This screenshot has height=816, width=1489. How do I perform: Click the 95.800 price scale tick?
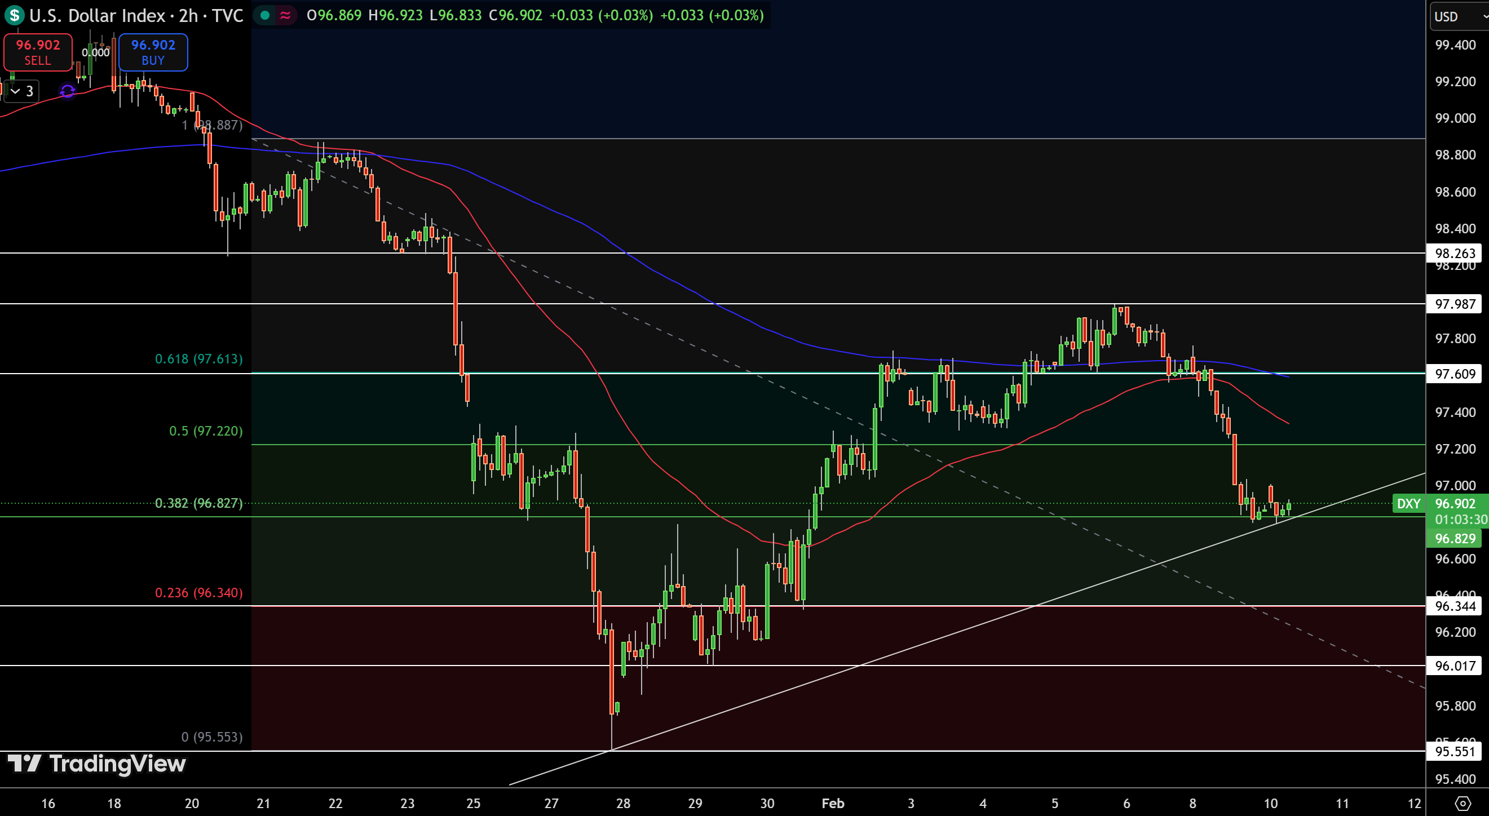click(x=1456, y=706)
